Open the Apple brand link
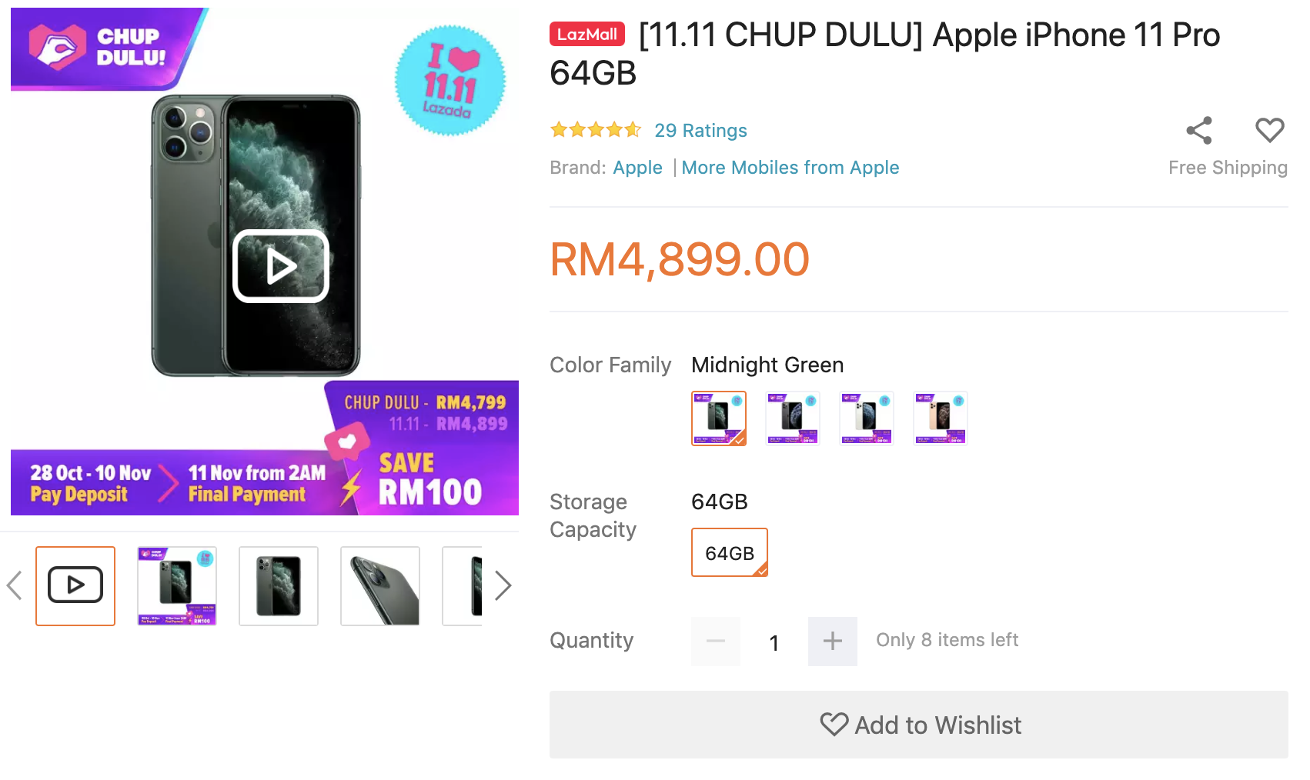Viewport: 1310px width, 780px height. [637, 168]
